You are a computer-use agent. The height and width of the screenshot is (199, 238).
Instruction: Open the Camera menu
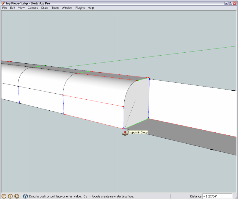[x=33, y=8]
